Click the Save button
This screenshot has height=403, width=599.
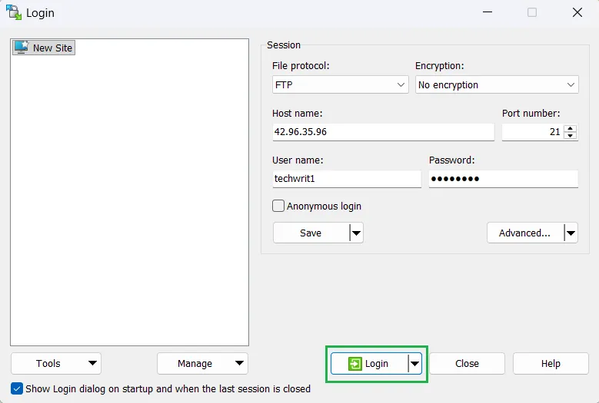pos(311,233)
